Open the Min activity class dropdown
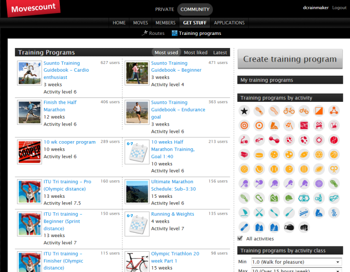This screenshot has height=272, width=350. [x=297, y=262]
